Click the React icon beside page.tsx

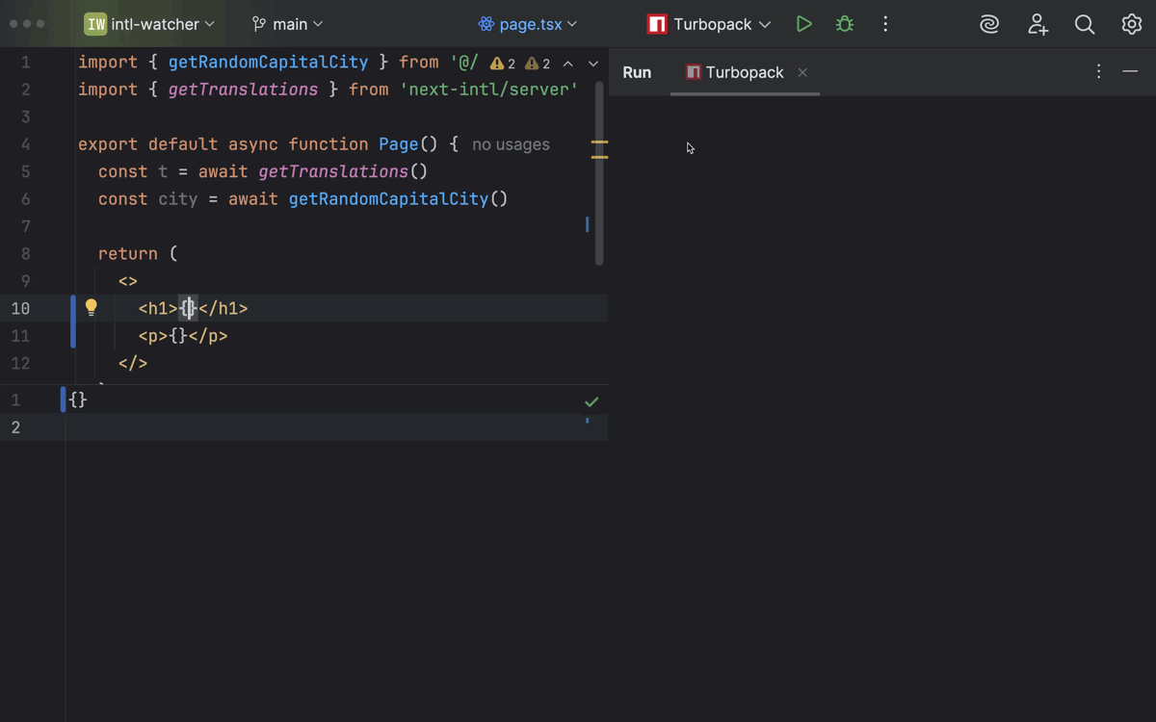tap(486, 24)
